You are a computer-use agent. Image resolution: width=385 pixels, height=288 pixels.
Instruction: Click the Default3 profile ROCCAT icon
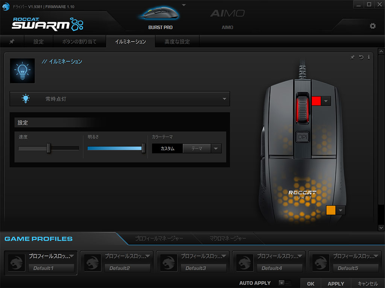(169, 263)
